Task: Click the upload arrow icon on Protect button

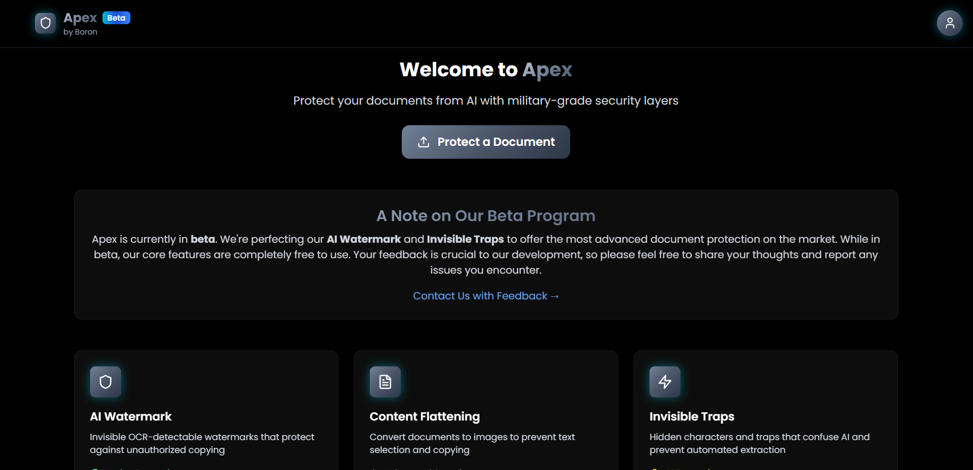Action: click(x=423, y=142)
